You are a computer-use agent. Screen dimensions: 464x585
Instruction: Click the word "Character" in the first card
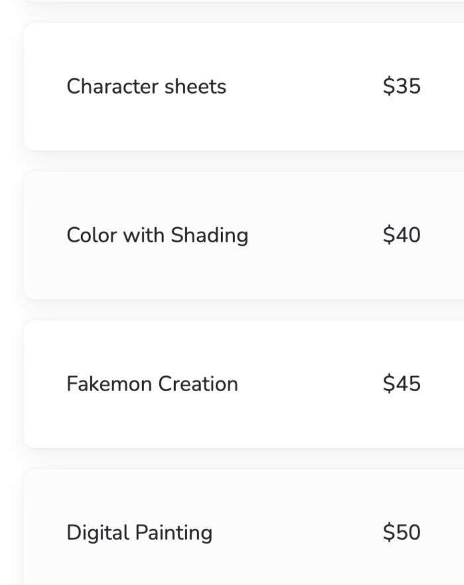tap(113, 86)
